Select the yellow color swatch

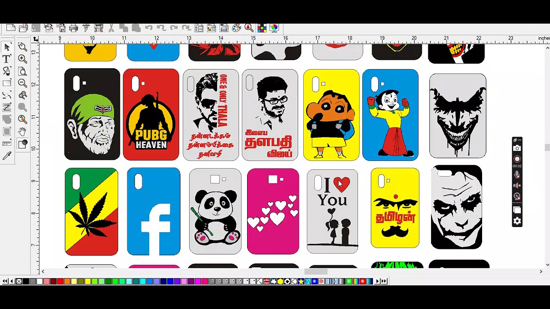tap(88, 281)
